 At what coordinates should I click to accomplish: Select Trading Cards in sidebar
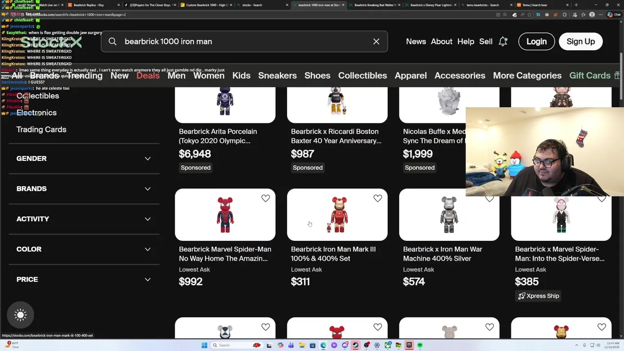coord(41,130)
